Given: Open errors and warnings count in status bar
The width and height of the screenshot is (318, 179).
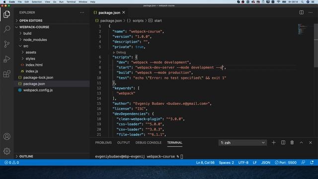Looking at the screenshot, I should pyautogui.click(x=12, y=163).
